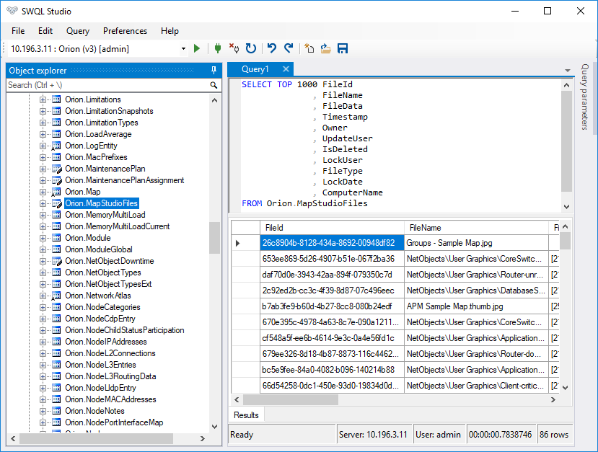Close the Query1 tab
This screenshot has width=598, height=452.
tap(286, 69)
